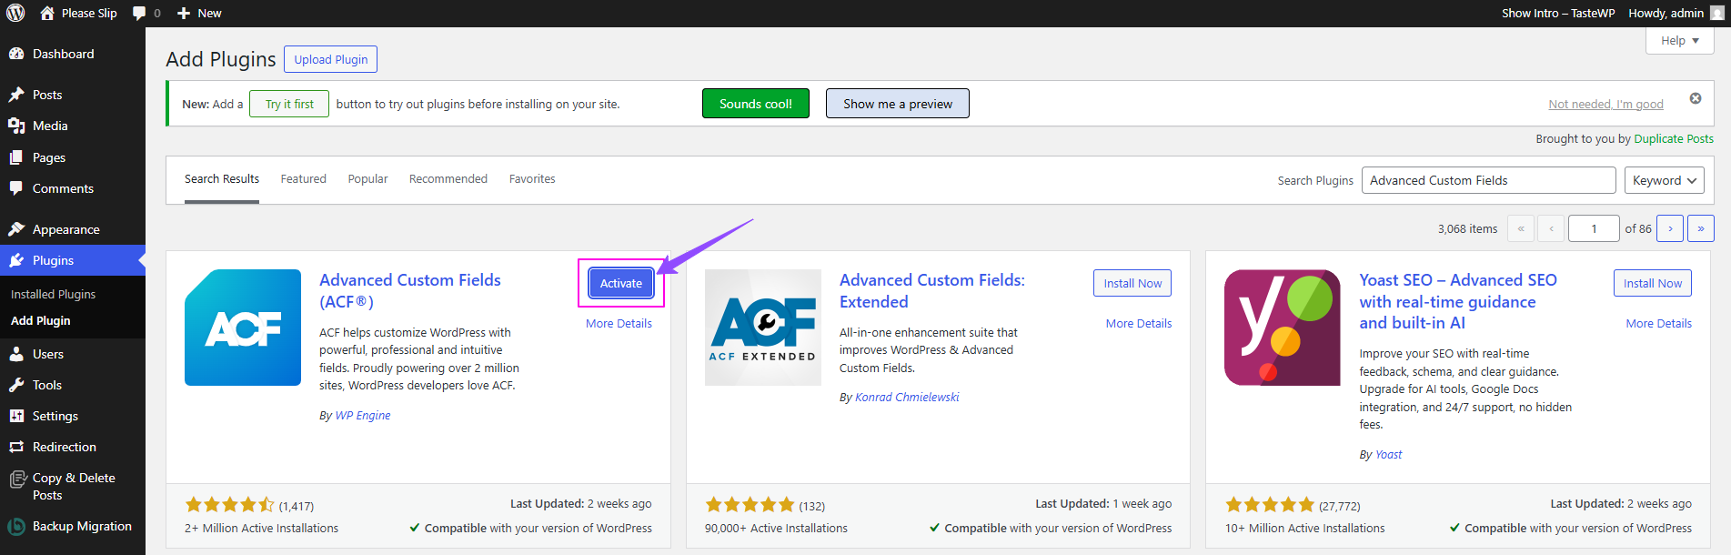
Task: Click the Redirection arrows icon
Action: (16, 447)
